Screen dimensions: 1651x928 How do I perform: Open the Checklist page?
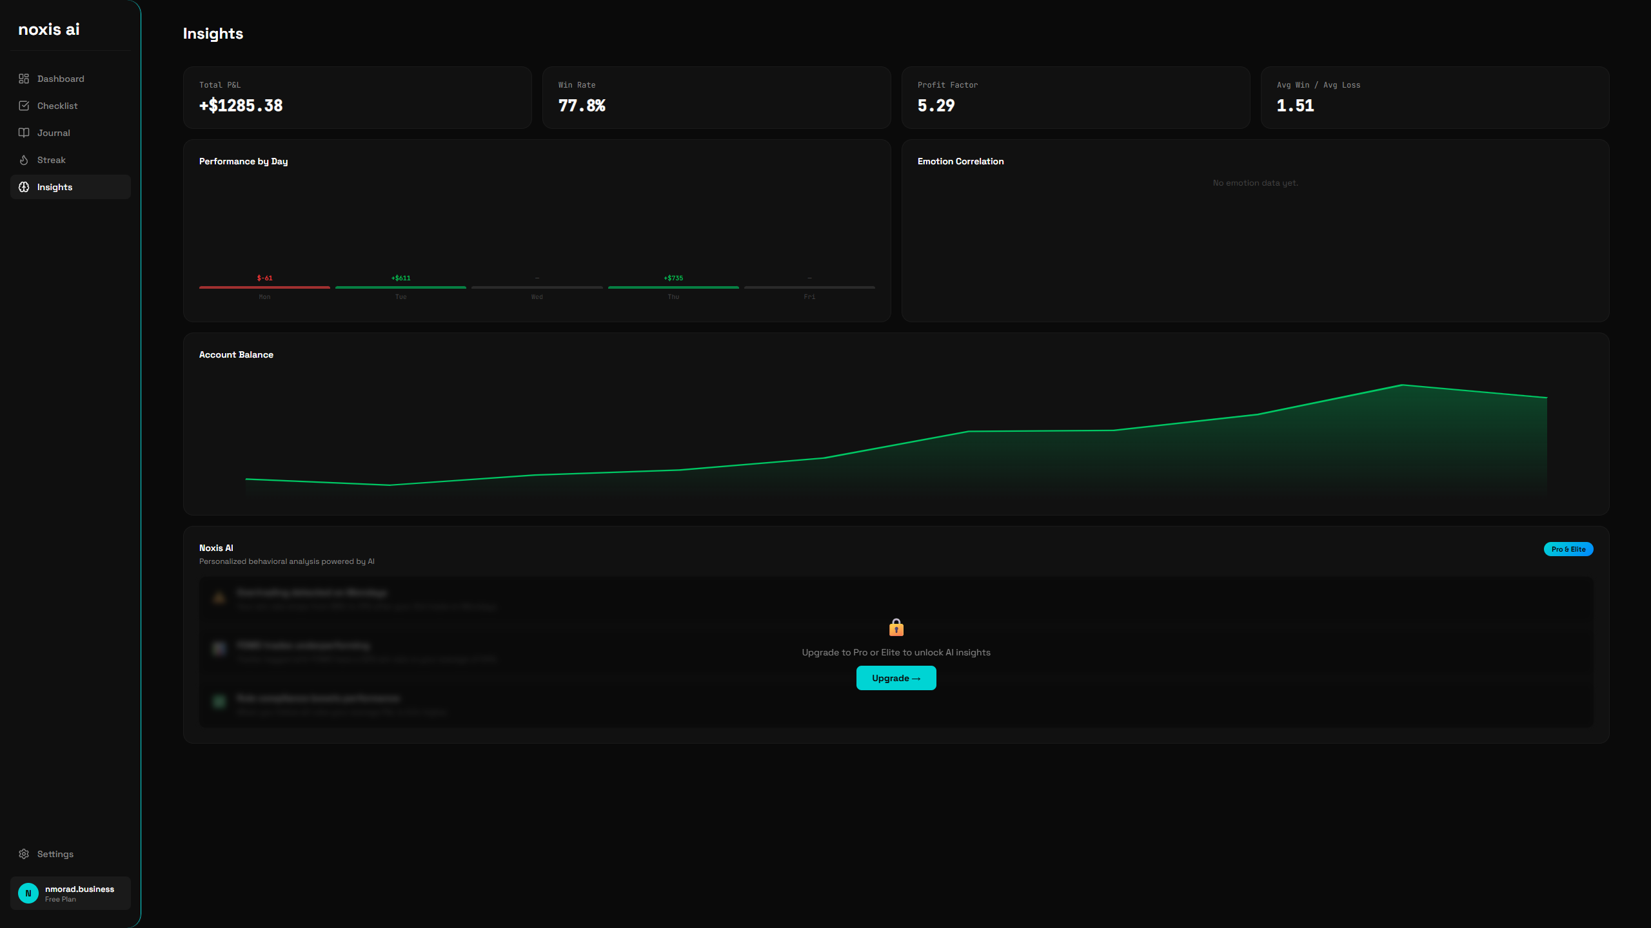click(x=70, y=106)
